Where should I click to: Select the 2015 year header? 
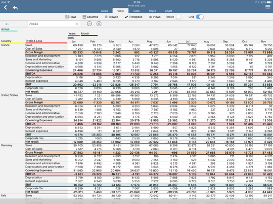(x=71, y=38)
